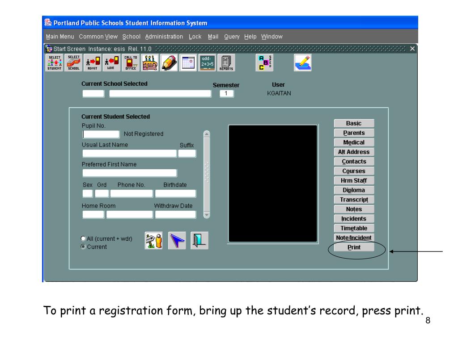Click the Basic button
Image resolution: width=458 pixels, height=343 pixels.
(x=354, y=123)
